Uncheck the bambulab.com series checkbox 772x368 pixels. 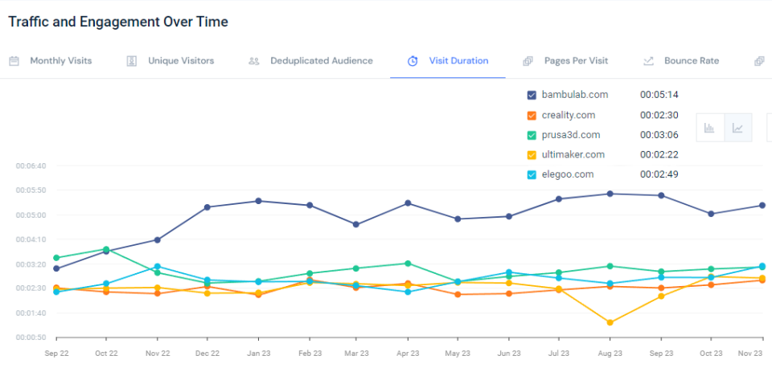pos(532,95)
